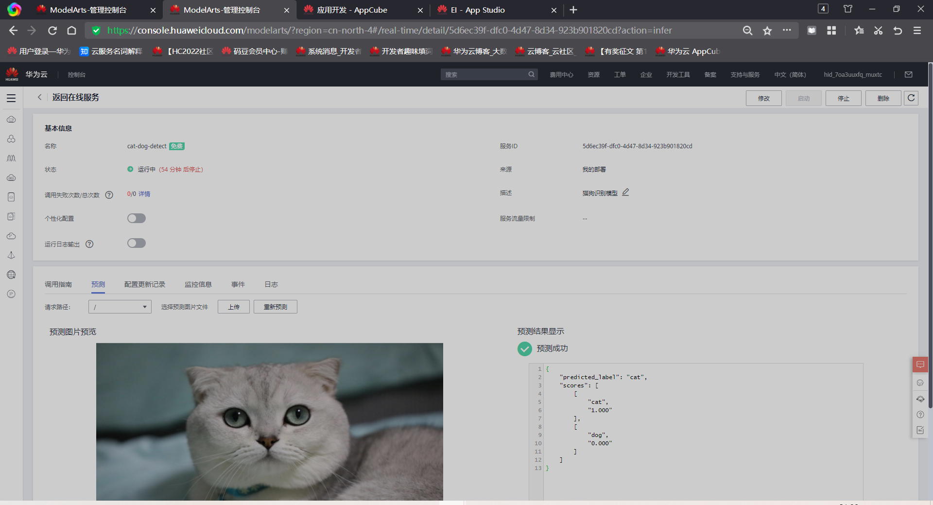Switch to the 日志 tab
Screen dimensions: 933x505
tap(271, 284)
